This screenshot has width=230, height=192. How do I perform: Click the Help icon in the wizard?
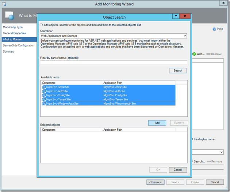[214, 29]
